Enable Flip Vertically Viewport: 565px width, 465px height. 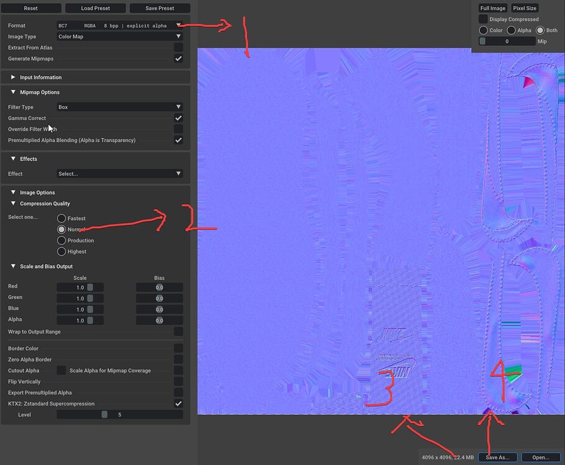coord(179,381)
